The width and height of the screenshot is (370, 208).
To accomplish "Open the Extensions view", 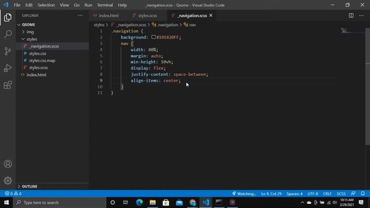I will (8, 85).
